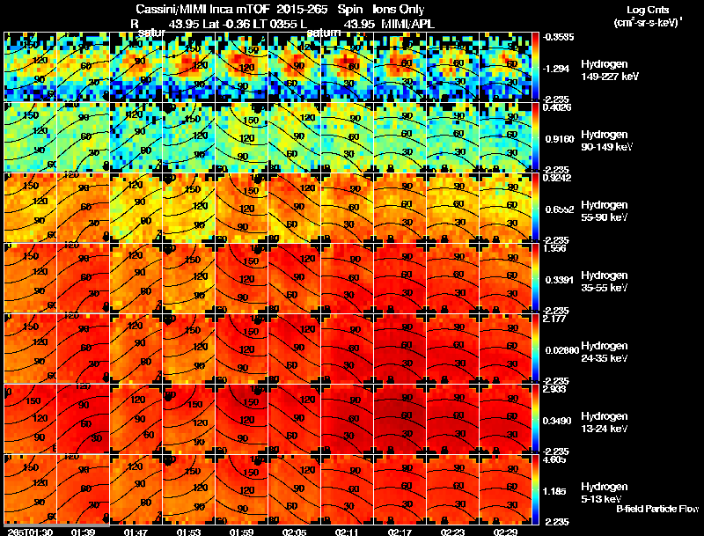Click the '01:53' time axis label
704x536 pixels.
(x=188, y=532)
